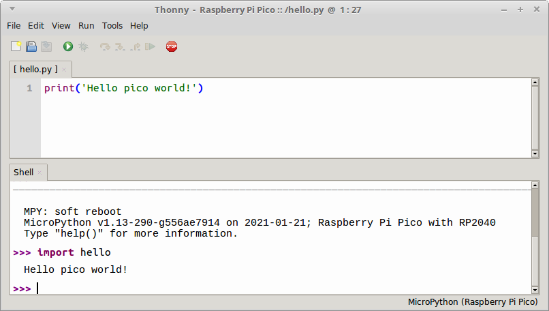Click the 'MPY: soft reboot' line
Image resolution: width=549 pixels, height=311 pixels.
[x=72, y=212]
